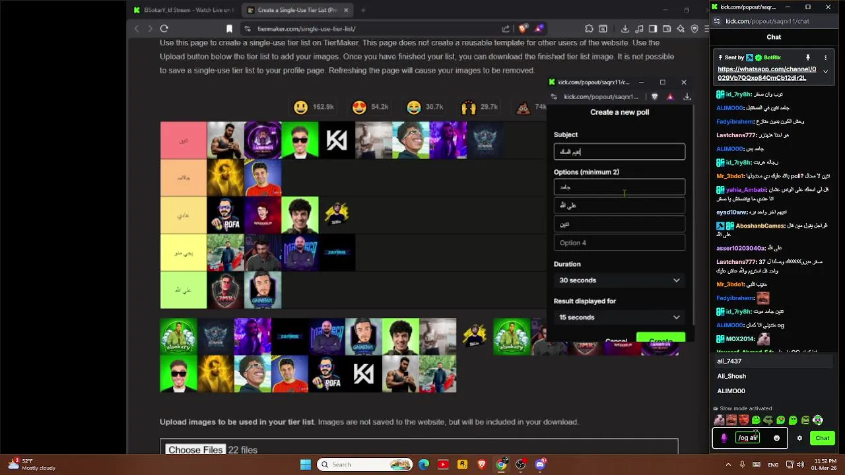The image size is (845, 475).
Task: Open the browser extensions puzzle icon
Action: [589, 28]
